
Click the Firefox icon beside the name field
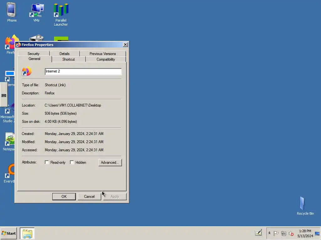click(27, 71)
